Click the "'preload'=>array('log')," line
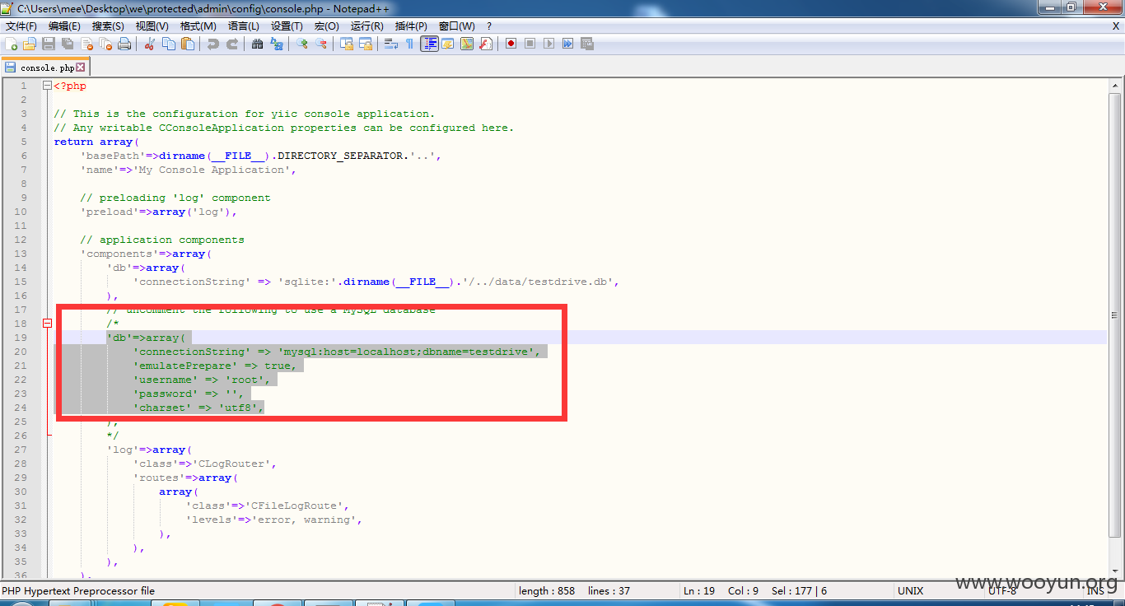 [x=159, y=212]
